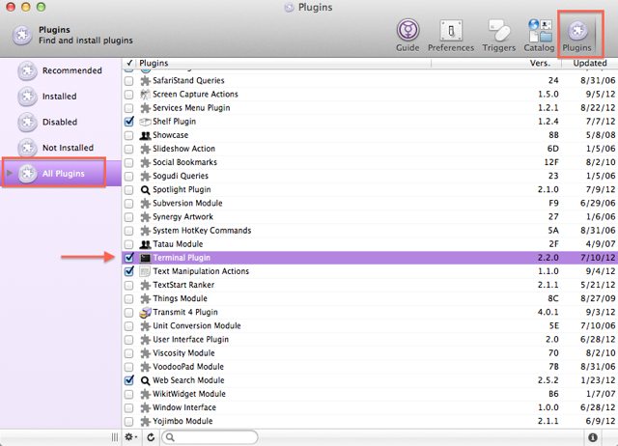Screen dimensions: 618x446
Task: Select the WikitWidget Module row
Action: [x=370, y=394]
